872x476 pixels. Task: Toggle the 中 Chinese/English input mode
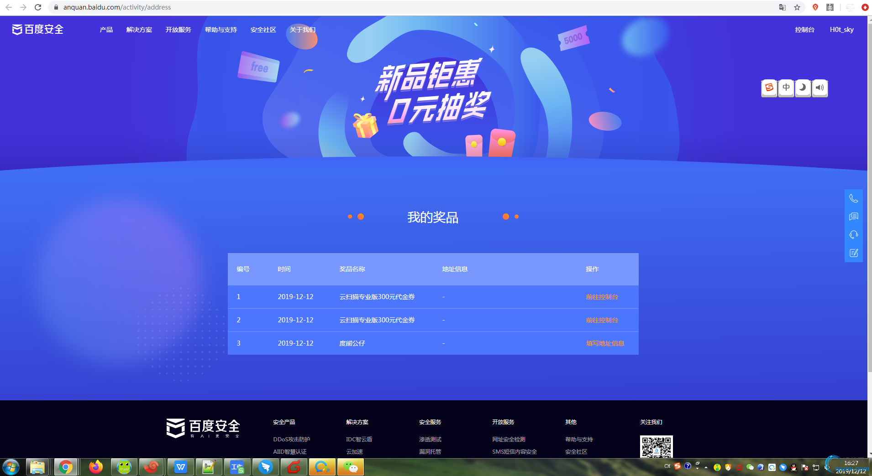pyautogui.click(x=786, y=88)
